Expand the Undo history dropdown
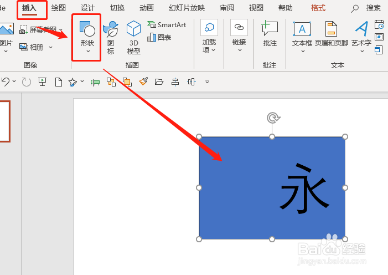The width and height of the screenshot is (388, 275). click(x=14, y=82)
